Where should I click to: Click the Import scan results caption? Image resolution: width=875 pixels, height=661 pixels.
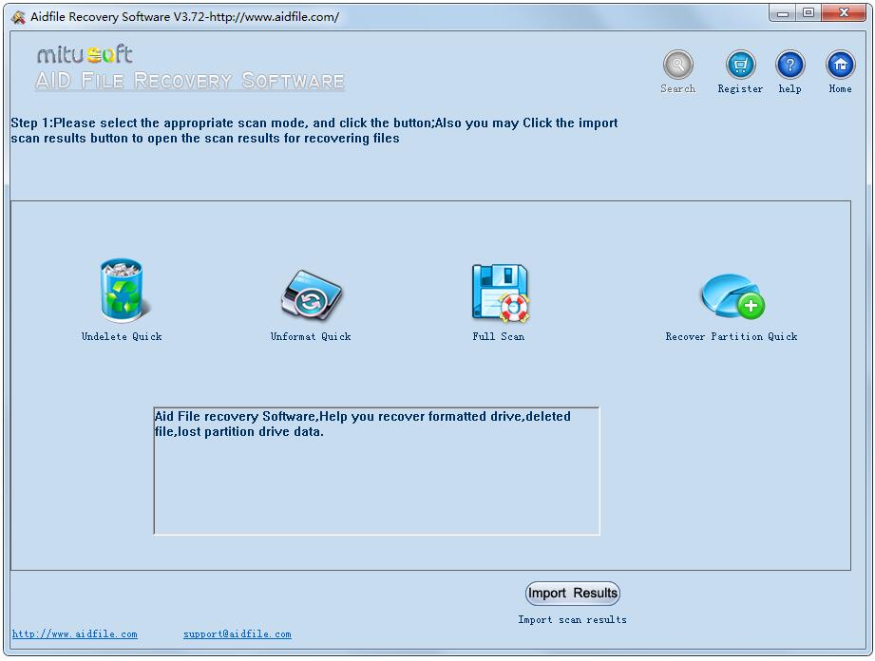click(x=573, y=620)
